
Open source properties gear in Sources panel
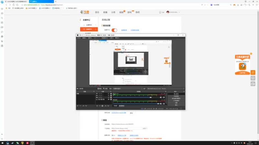(102, 106)
